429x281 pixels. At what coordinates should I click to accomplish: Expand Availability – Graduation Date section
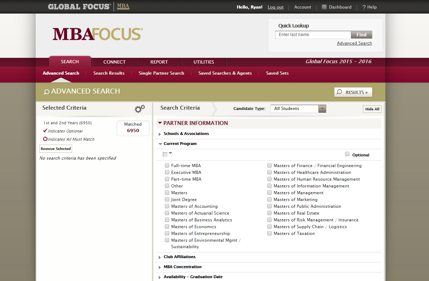click(160, 277)
